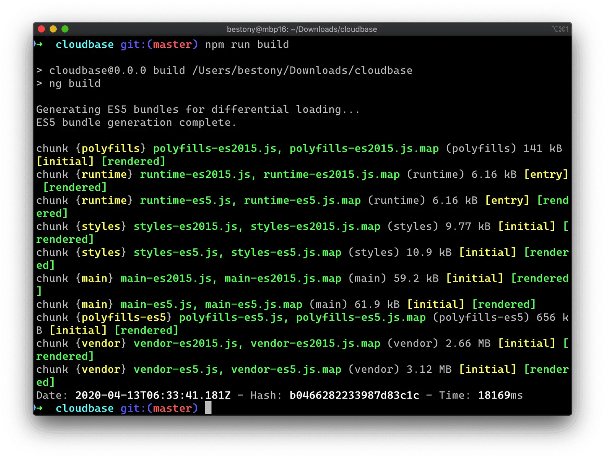Click the 'styles-es2015.js.map' file name
Screen dimensions: 605x459
[x=315, y=226]
